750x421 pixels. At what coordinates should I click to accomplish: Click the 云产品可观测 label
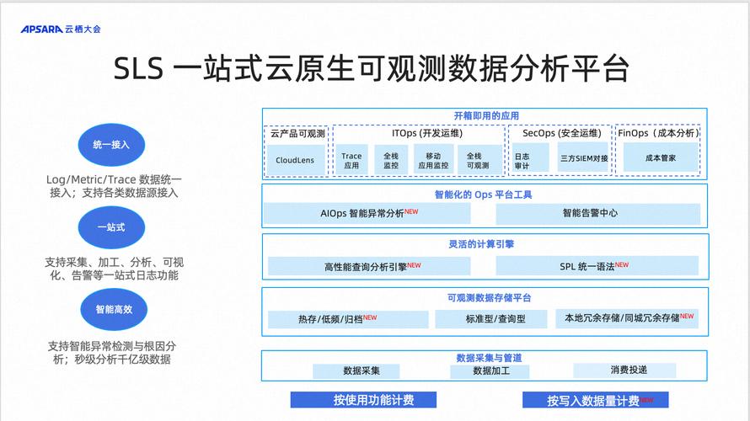click(x=297, y=134)
